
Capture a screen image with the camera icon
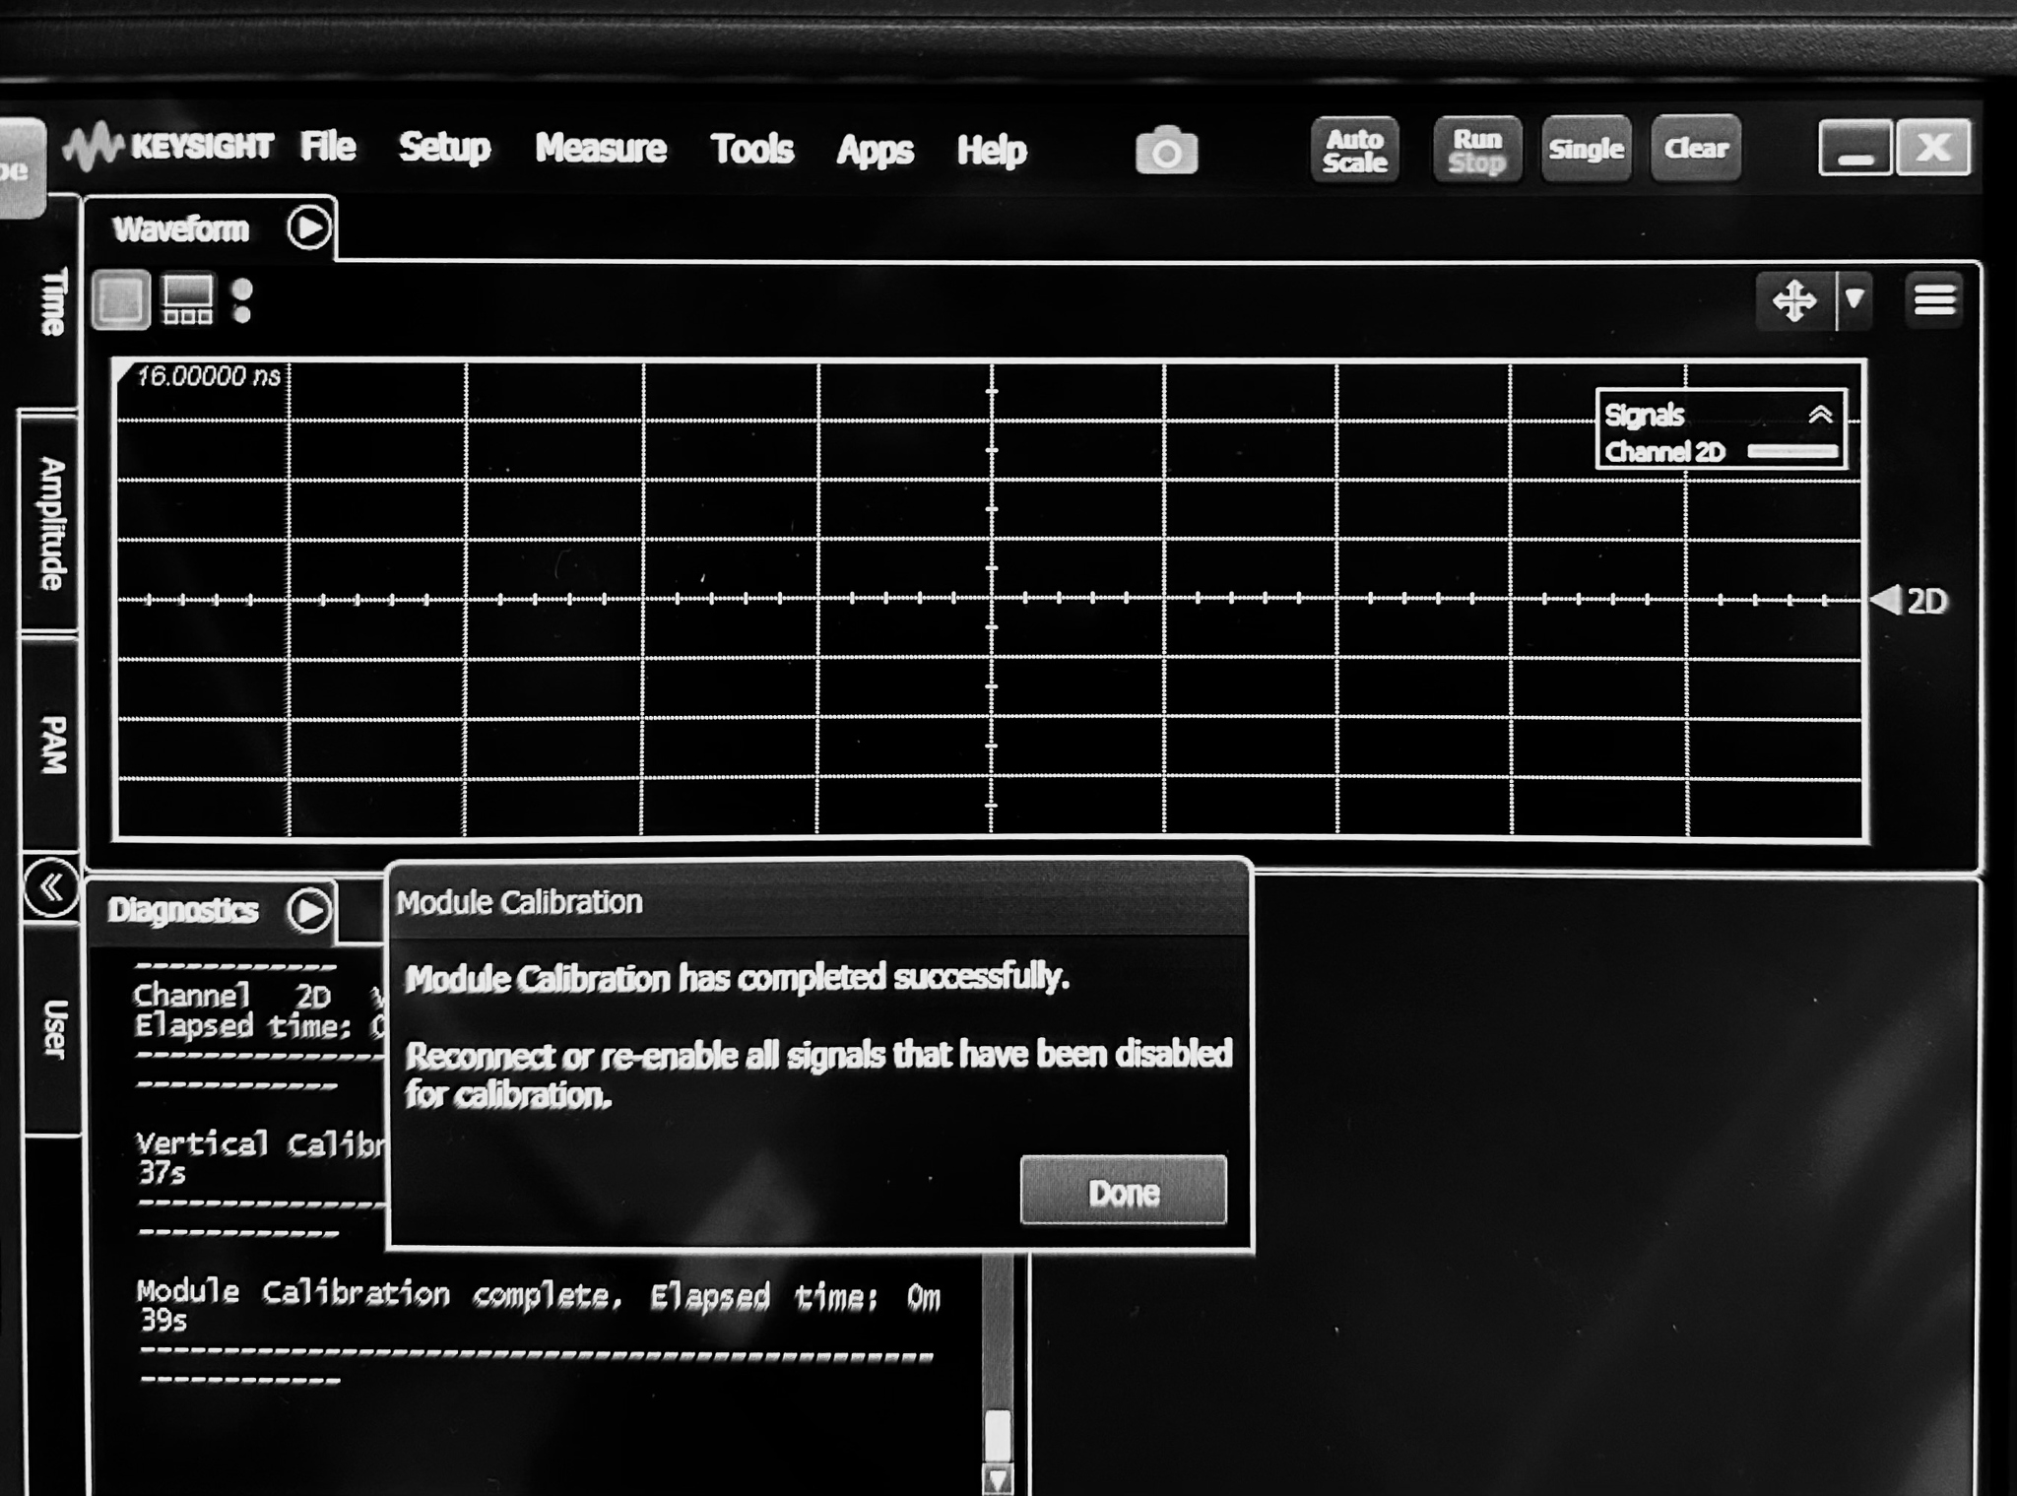pos(1167,149)
